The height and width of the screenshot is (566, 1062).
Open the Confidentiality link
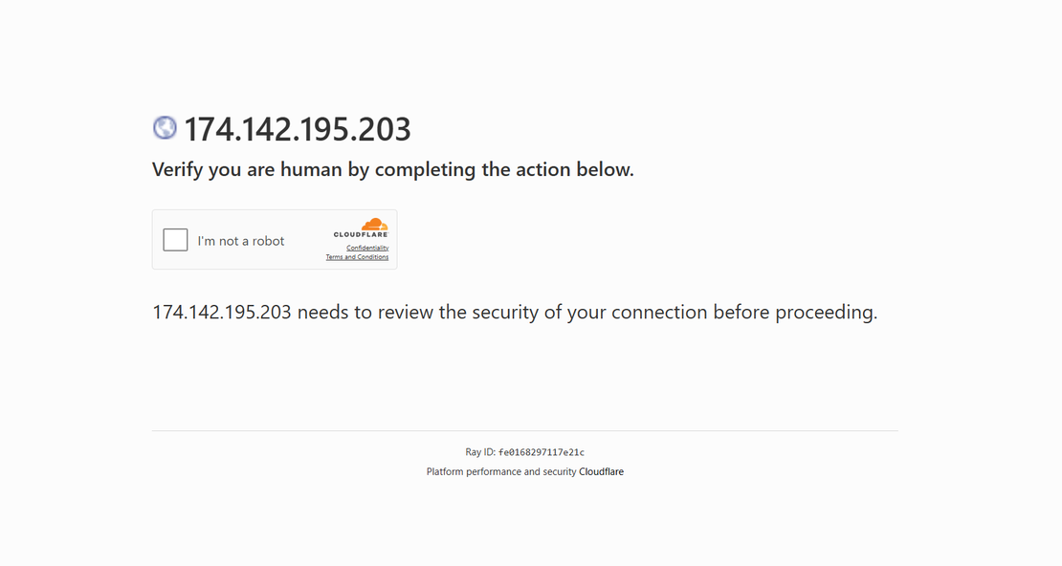(x=367, y=248)
